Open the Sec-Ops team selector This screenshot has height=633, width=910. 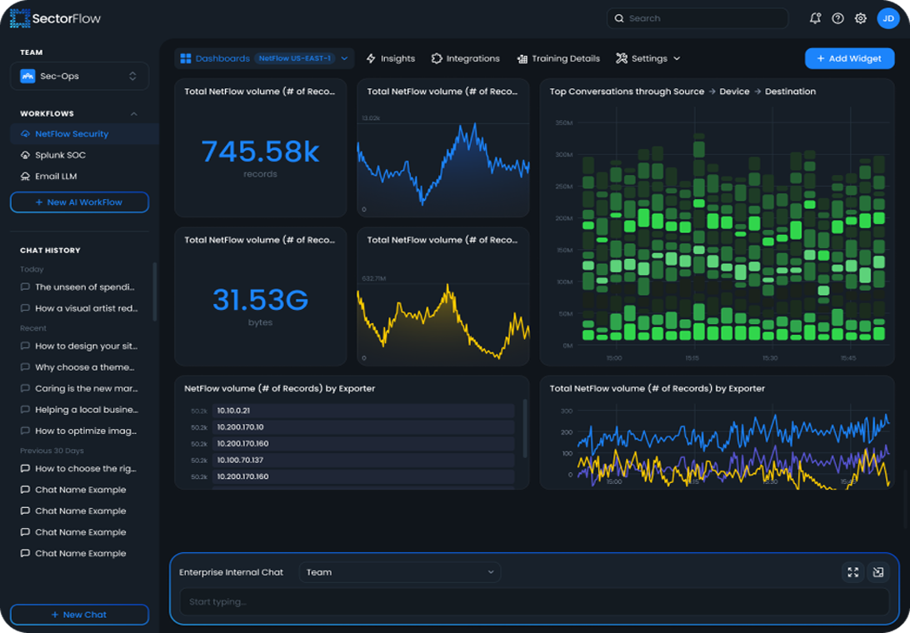click(x=79, y=76)
